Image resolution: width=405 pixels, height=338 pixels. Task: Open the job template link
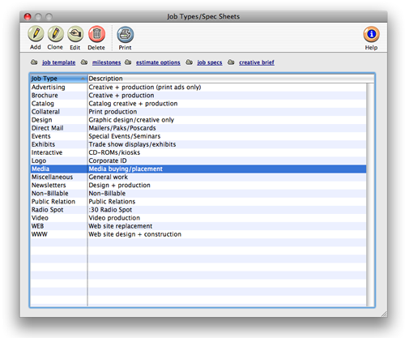(58, 62)
